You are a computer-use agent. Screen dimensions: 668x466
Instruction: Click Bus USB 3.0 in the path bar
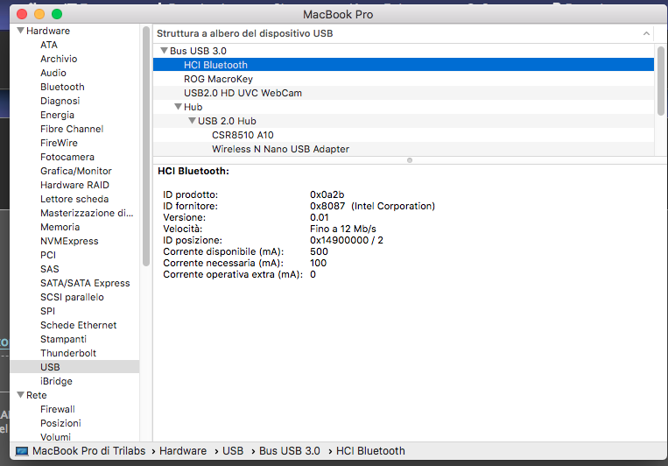coord(290,451)
